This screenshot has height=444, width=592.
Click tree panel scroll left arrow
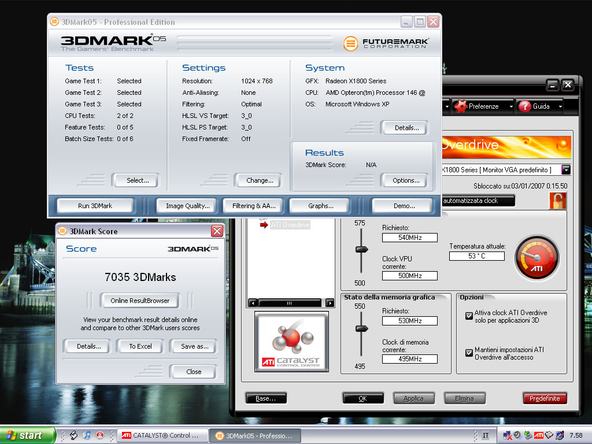(x=253, y=303)
